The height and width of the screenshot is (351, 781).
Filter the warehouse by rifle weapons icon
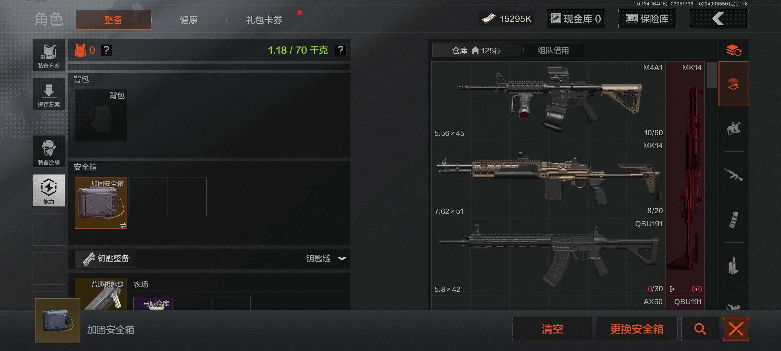(x=733, y=174)
